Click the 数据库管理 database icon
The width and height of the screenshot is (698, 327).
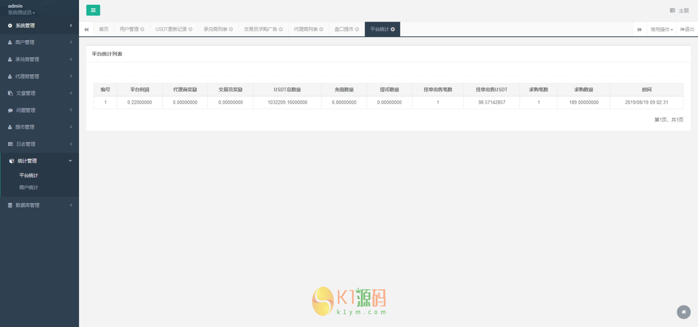[x=10, y=206]
